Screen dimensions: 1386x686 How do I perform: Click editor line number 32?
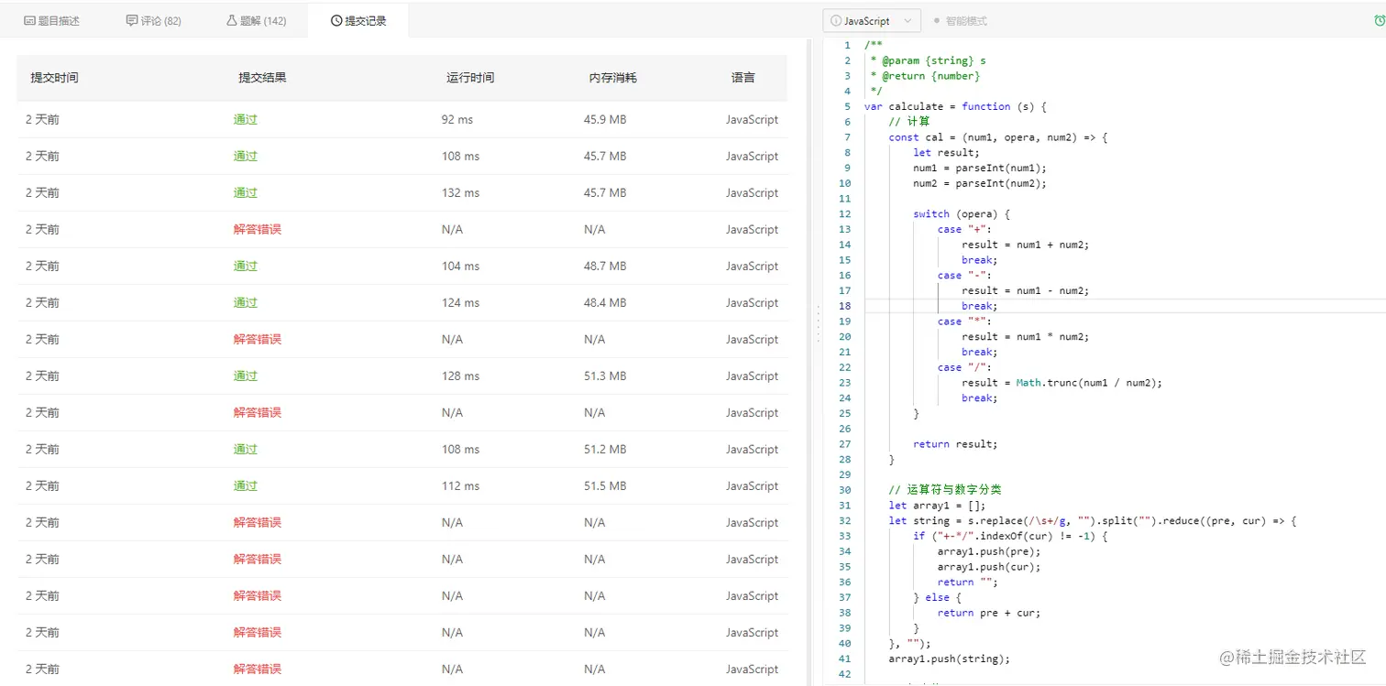coord(844,520)
